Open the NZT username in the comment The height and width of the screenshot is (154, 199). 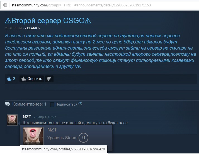[x=27, y=117]
